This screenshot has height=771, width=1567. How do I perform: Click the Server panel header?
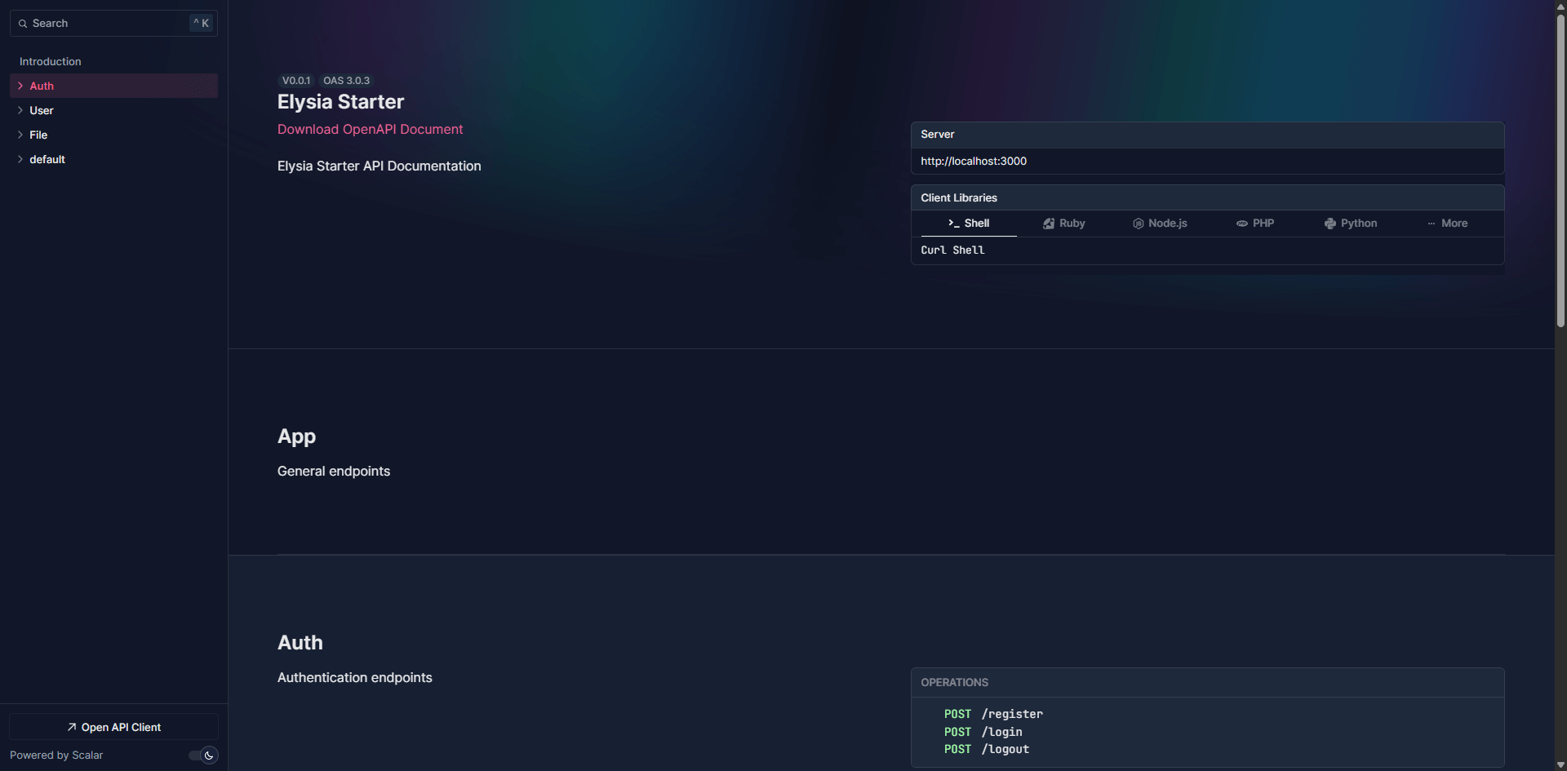pos(1207,135)
